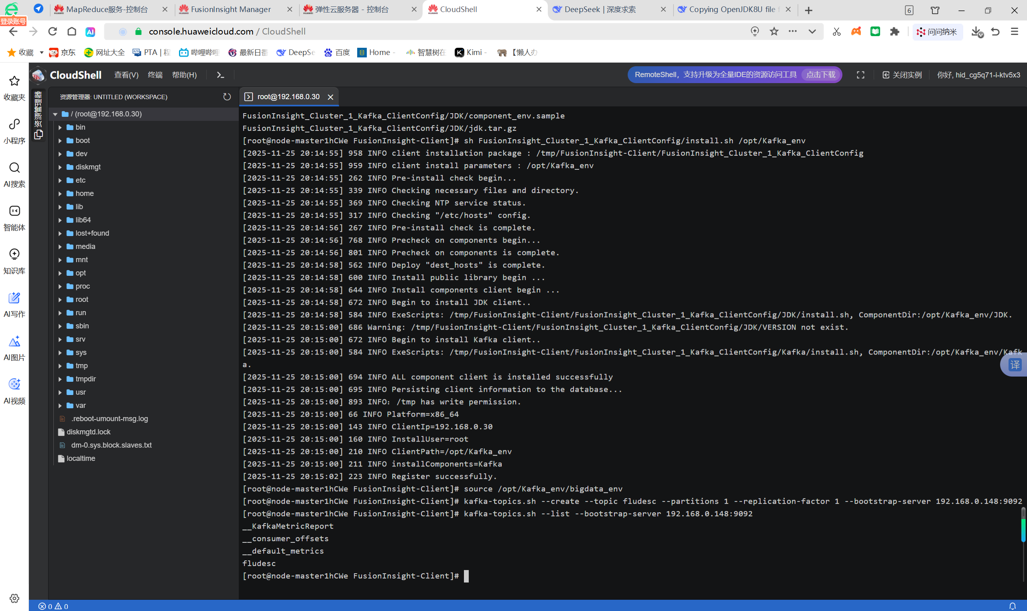Switch to FusionInsight Manager browser tab
Image resolution: width=1027 pixels, height=611 pixels.
(x=230, y=10)
